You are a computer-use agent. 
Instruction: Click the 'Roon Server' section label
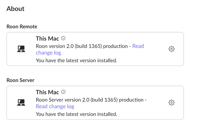[20, 80]
